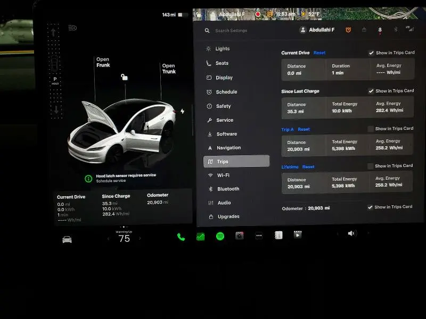Open the camera app in the dock
Viewport: 426px width, 319px height.
click(239, 236)
